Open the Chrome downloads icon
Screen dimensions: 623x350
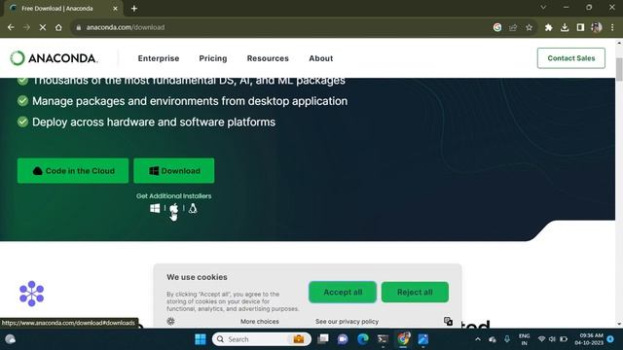click(565, 27)
